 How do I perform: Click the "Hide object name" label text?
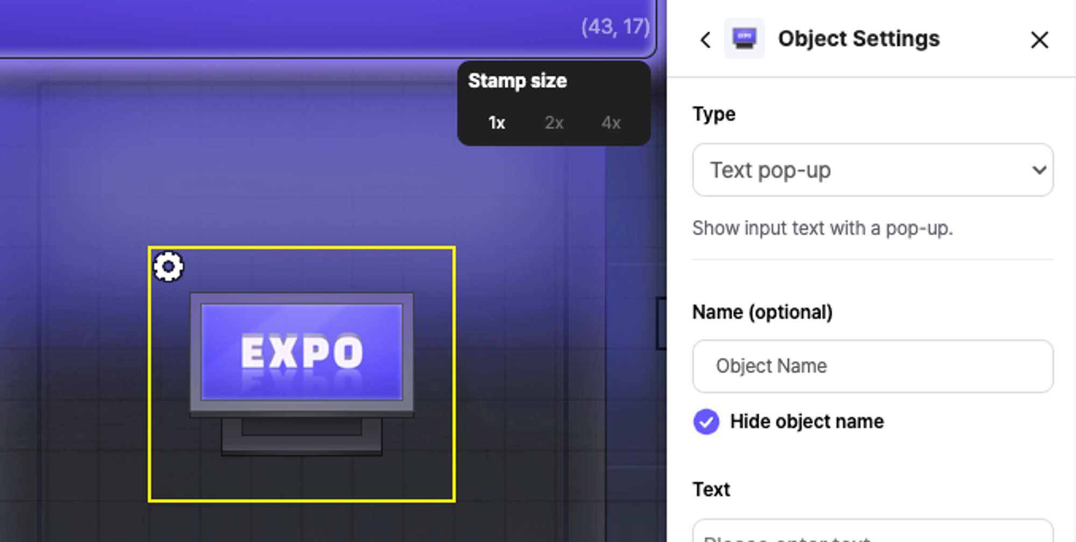tap(806, 422)
